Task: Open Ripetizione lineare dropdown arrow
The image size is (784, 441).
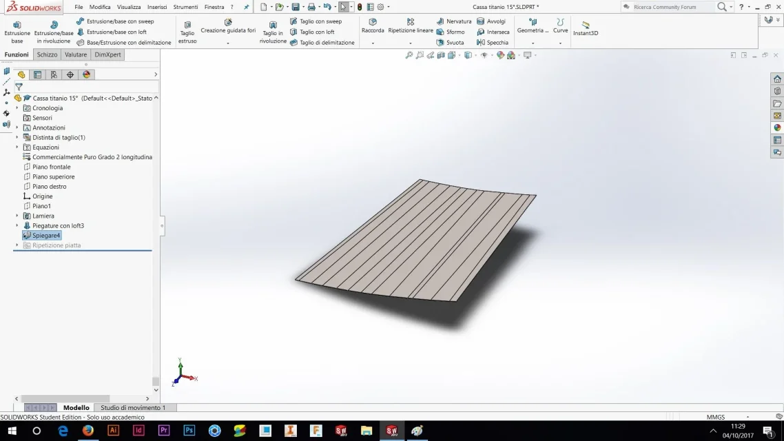Action: coord(411,43)
